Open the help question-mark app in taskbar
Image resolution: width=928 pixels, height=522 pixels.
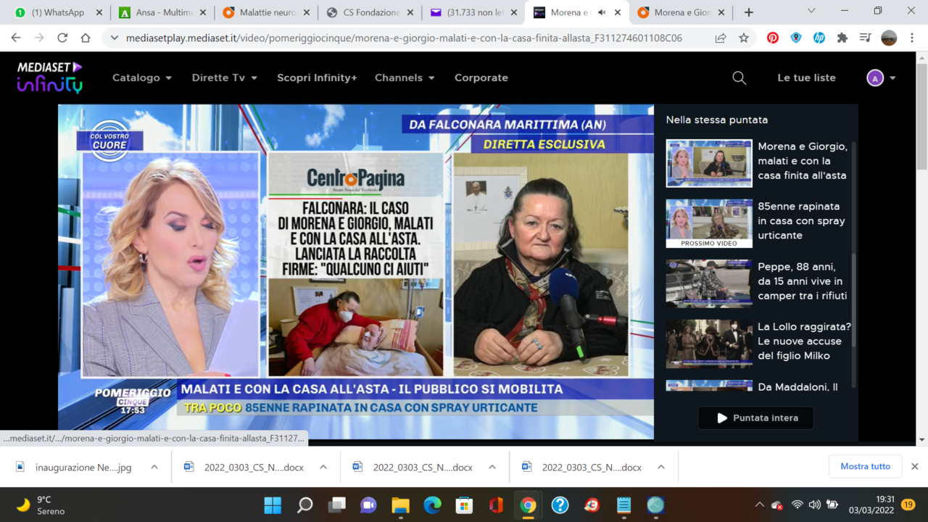560,505
